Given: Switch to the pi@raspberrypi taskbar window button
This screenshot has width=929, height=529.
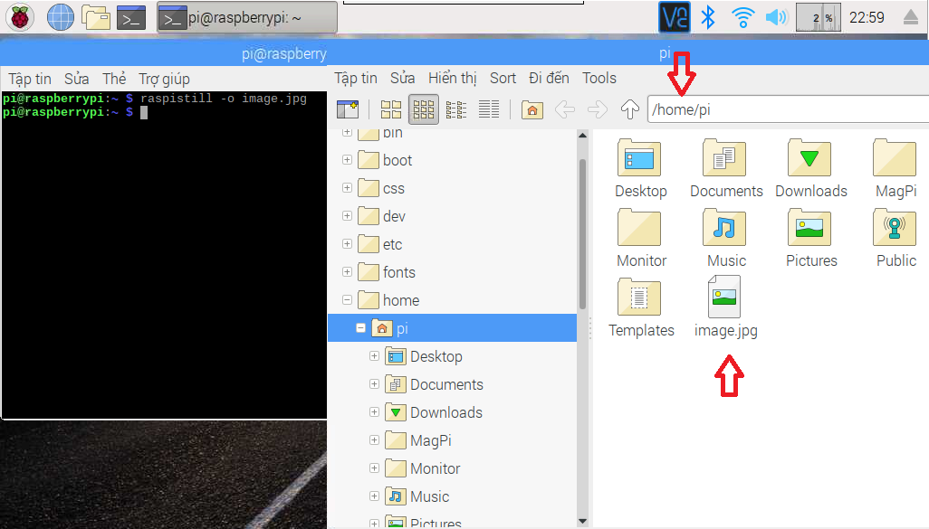Looking at the screenshot, I should 247,18.
